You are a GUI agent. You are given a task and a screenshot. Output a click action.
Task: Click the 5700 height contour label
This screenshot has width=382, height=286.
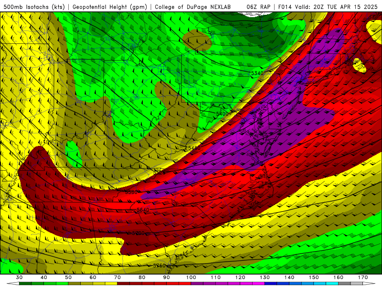coord(138,233)
